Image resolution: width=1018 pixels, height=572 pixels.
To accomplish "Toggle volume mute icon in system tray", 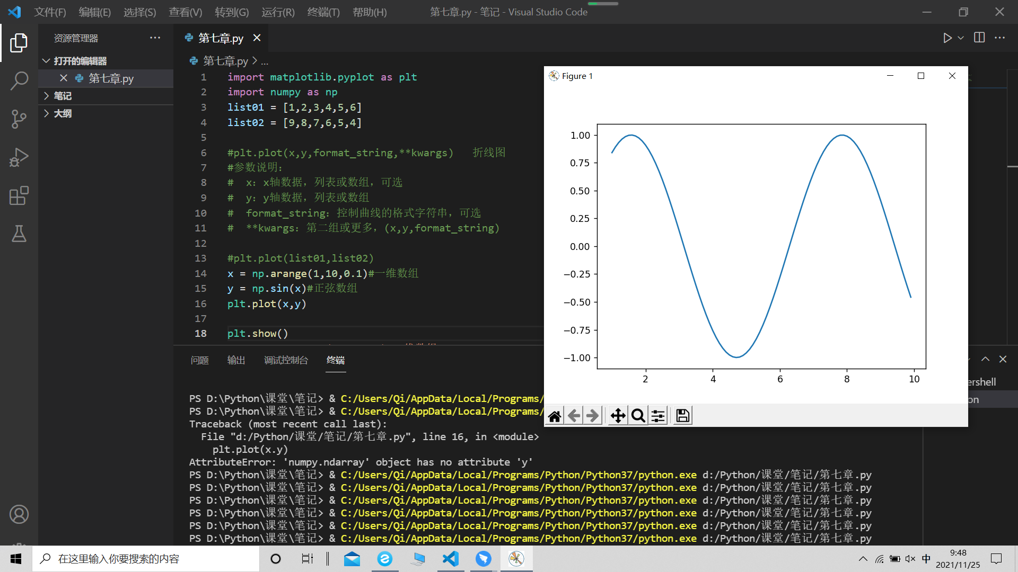I will 910,559.
